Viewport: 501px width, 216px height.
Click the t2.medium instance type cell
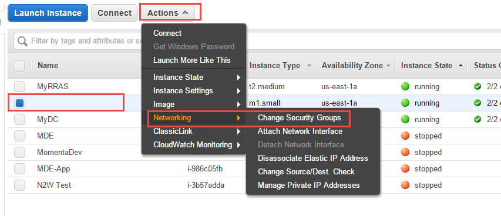pos(267,87)
